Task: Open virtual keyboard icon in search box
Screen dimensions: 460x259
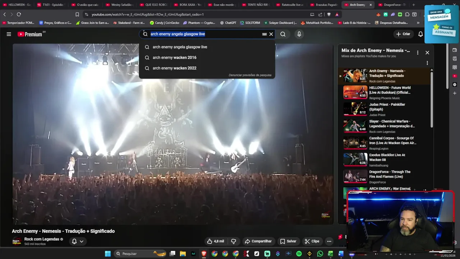Action: 264,34
